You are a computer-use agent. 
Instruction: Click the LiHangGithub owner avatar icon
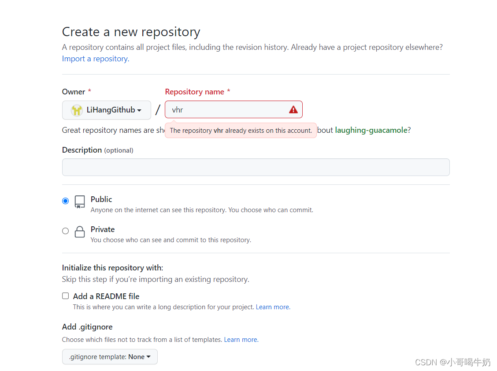(x=77, y=110)
